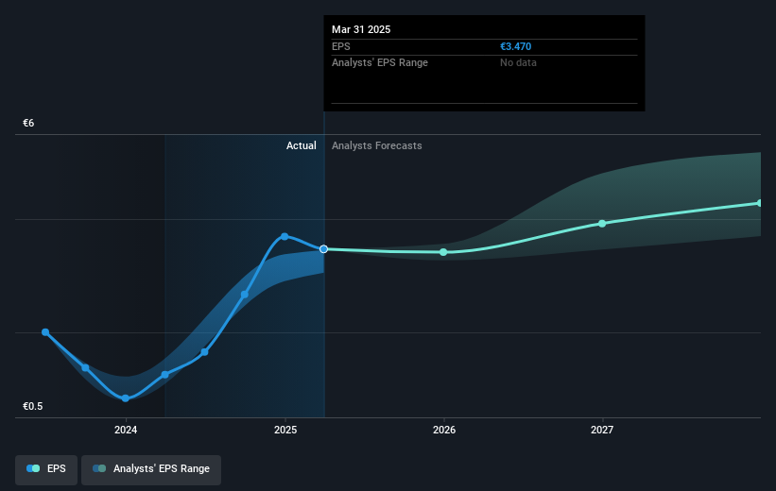The image size is (776, 491).
Task: Select the 2027 forecast data point
Action: pos(602,224)
